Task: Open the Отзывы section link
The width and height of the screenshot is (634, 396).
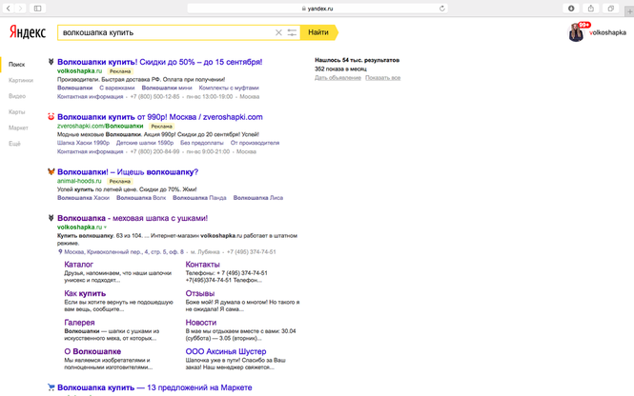Action: (200, 293)
